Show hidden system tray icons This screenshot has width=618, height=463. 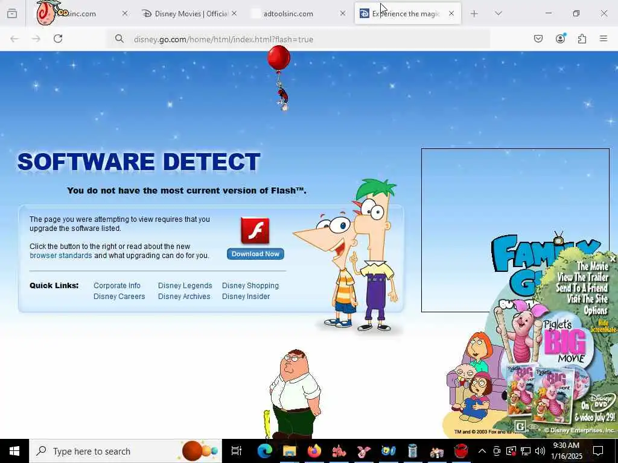point(482,451)
